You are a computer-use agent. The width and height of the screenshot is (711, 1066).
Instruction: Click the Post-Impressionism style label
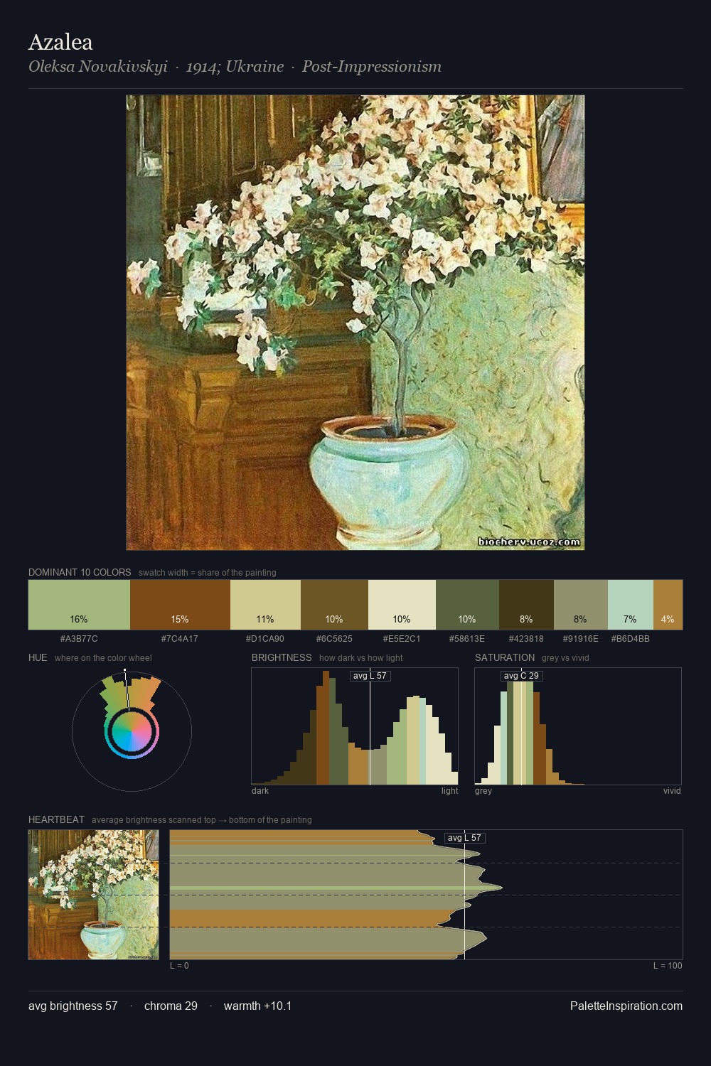point(372,67)
